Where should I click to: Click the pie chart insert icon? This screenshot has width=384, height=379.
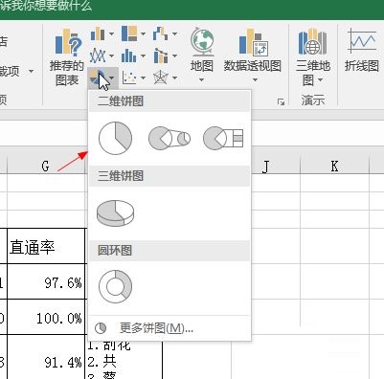pyautogui.click(x=99, y=78)
